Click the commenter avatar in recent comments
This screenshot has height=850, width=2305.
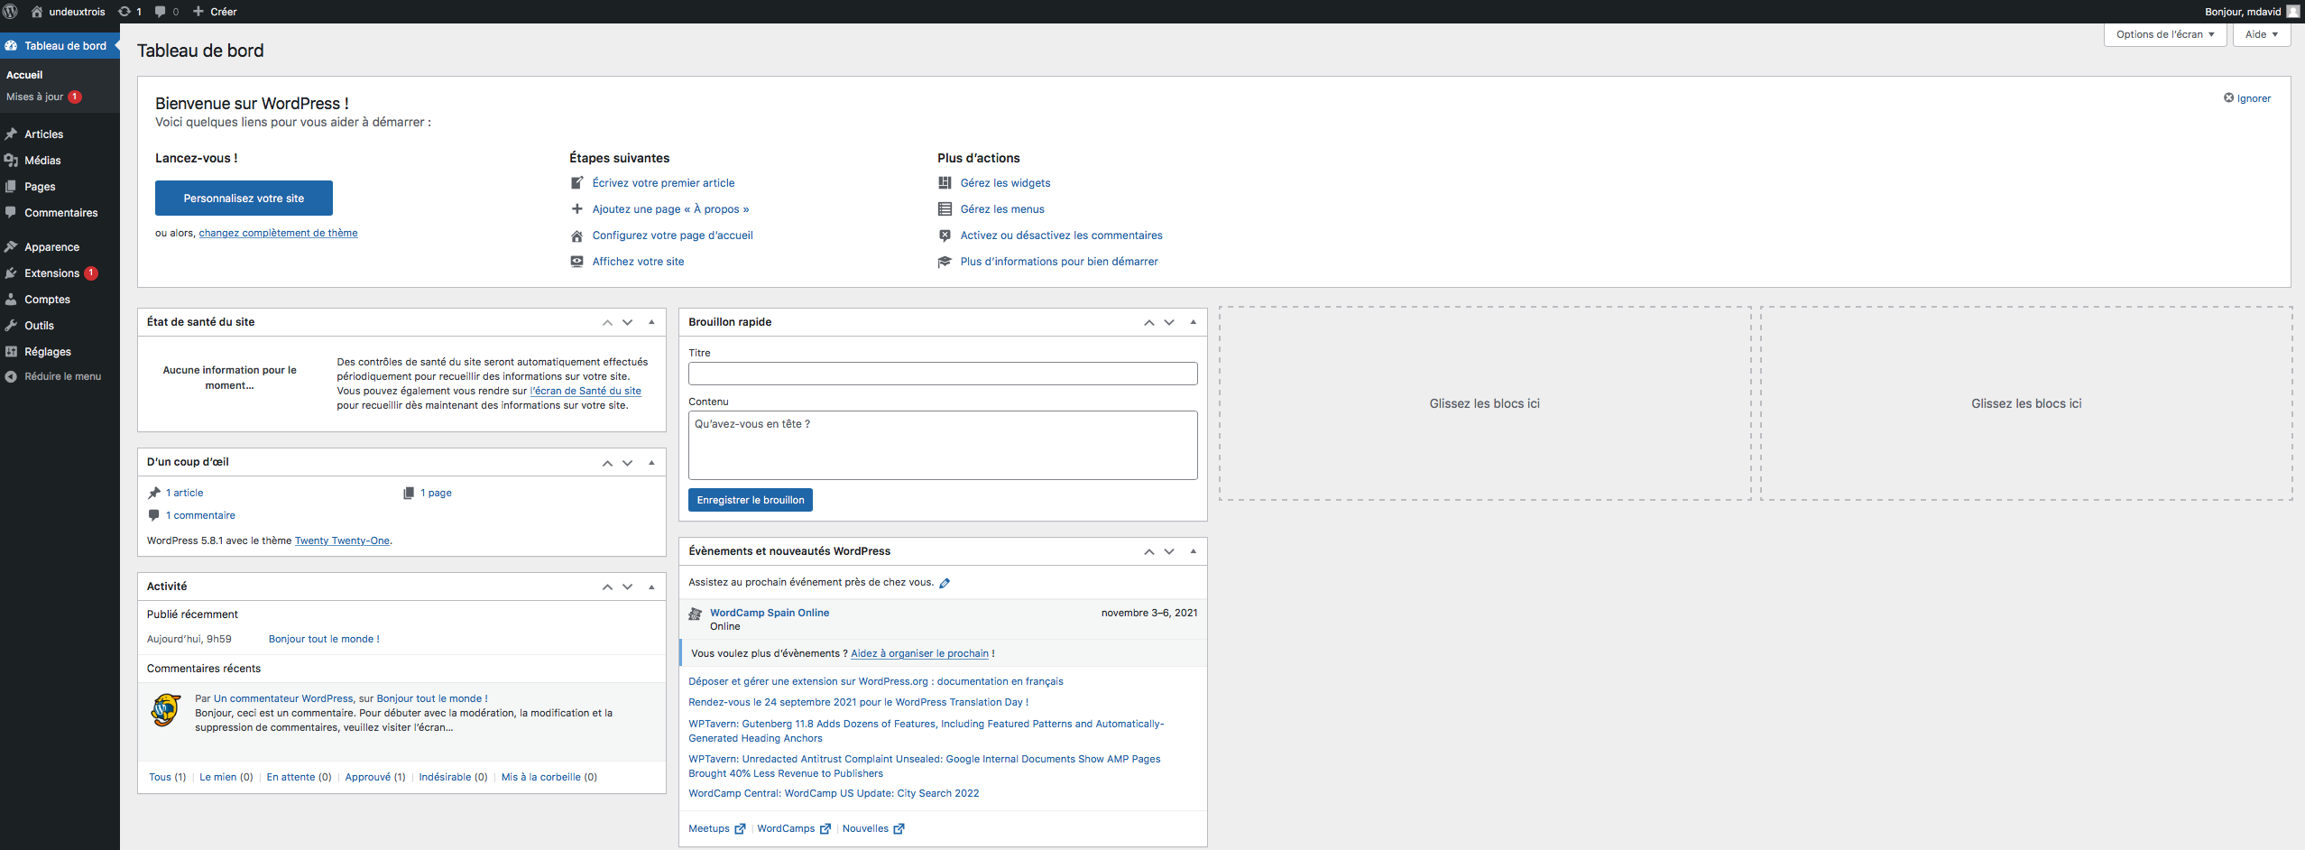point(166,711)
